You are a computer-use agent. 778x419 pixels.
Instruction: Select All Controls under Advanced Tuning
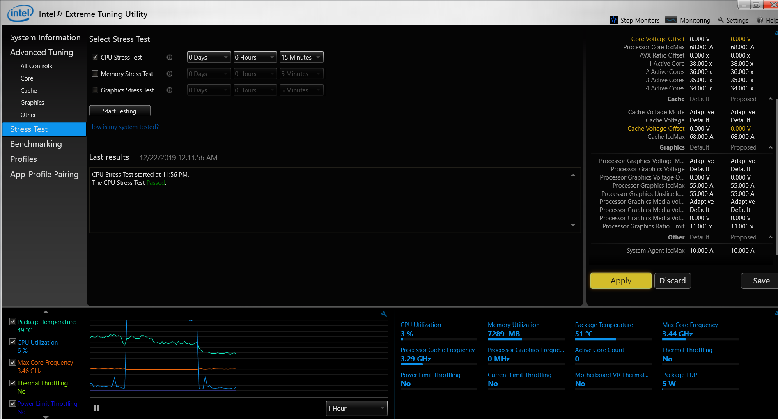[36, 66]
